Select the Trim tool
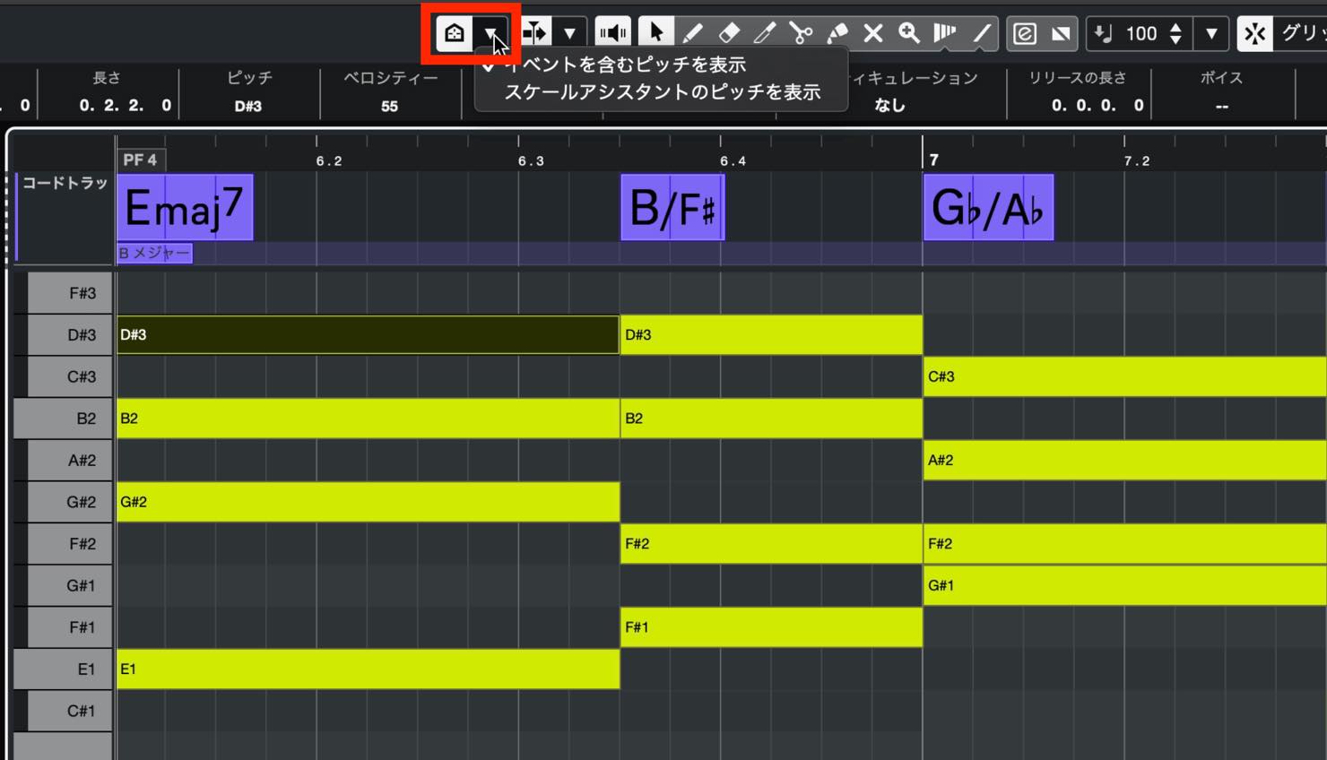This screenshot has height=760, width=1327. coord(765,33)
